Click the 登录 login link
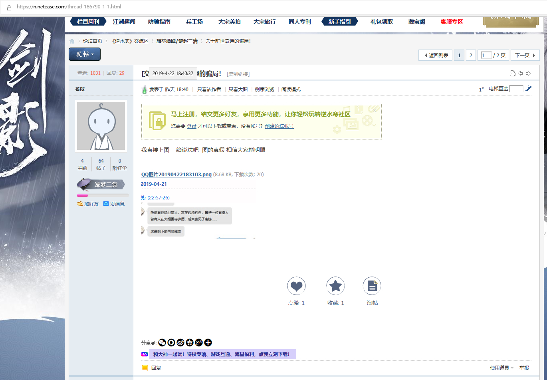 [x=192, y=126]
